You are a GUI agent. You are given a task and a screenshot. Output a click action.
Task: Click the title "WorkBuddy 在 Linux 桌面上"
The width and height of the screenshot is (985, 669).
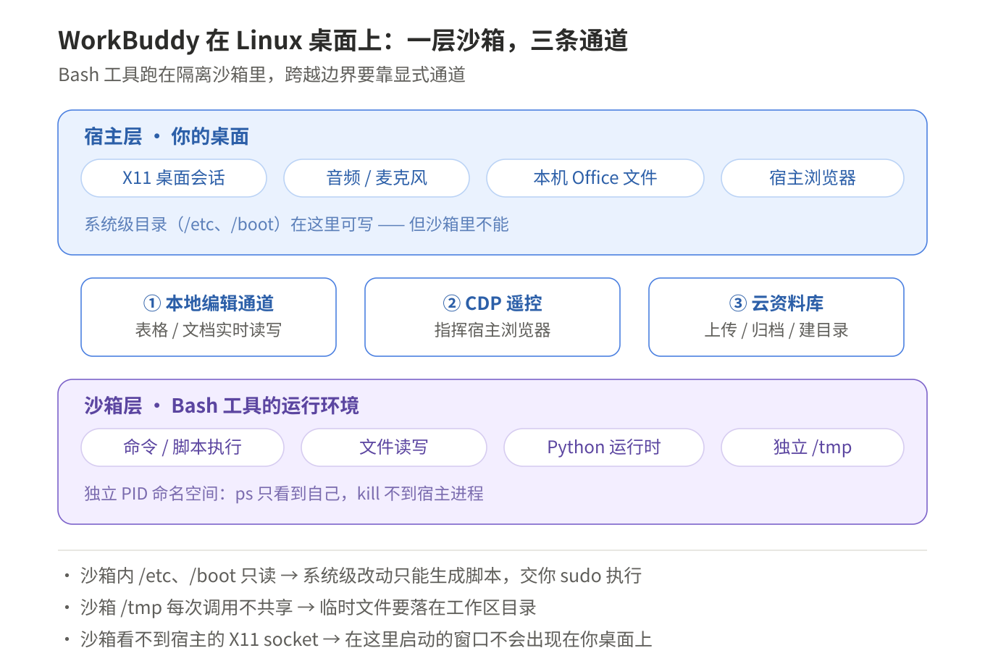coord(219,41)
